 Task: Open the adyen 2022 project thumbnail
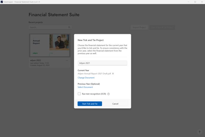tap(50, 45)
